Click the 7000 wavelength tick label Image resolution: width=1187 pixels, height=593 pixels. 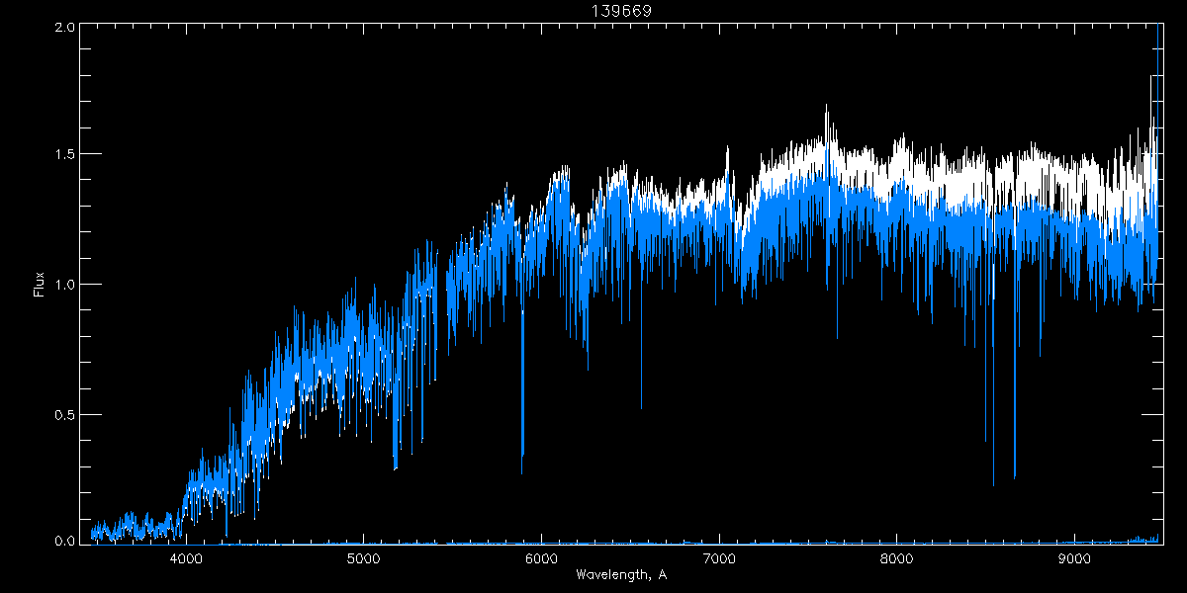click(x=719, y=559)
